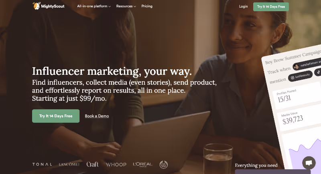The width and height of the screenshot is (321, 174).
Task: Click the TONAL brand logo
Action: point(42,164)
